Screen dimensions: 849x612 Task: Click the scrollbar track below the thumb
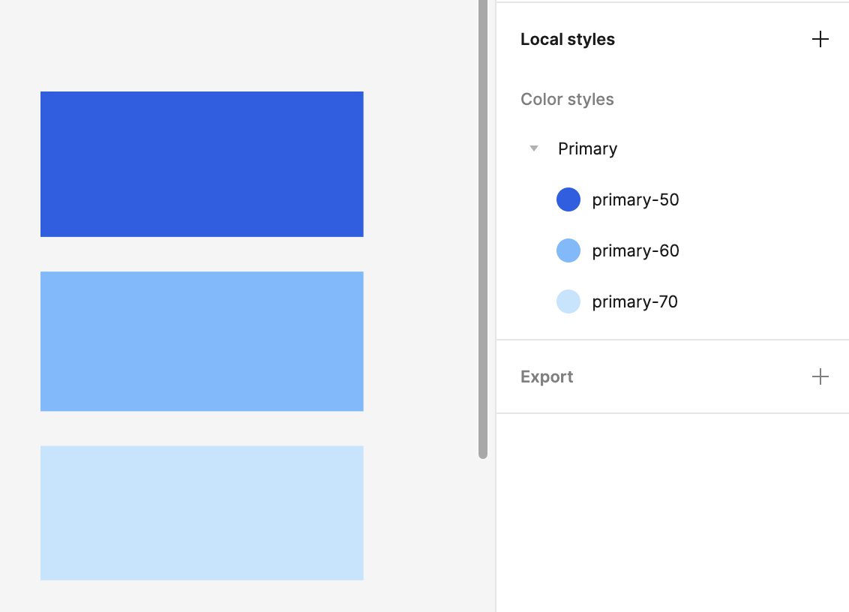(x=483, y=536)
